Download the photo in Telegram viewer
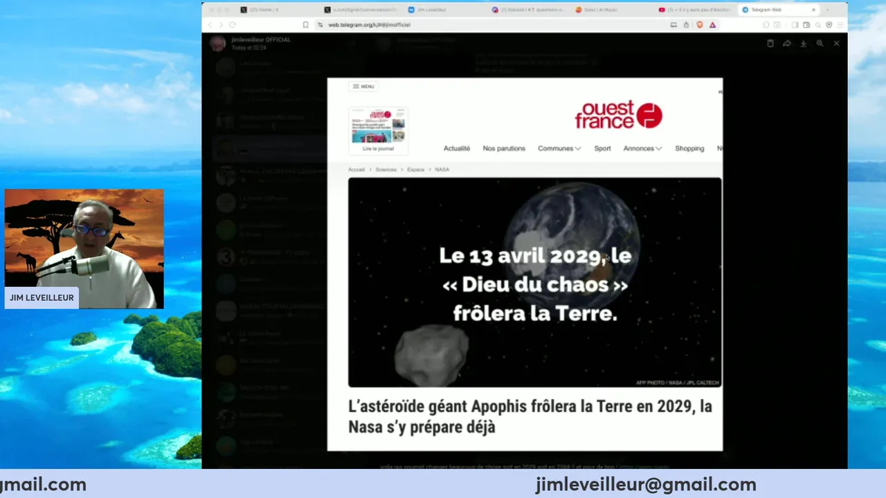This screenshot has width=886, height=498. click(804, 43)
